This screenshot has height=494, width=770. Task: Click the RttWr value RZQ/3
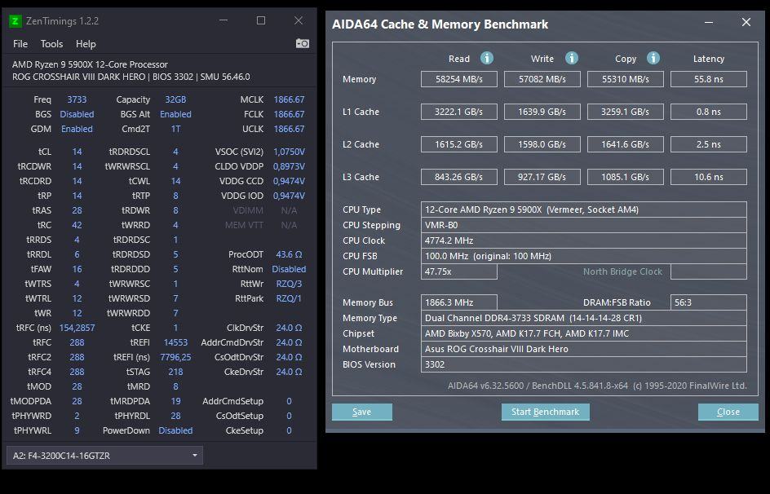pos(289,284)
